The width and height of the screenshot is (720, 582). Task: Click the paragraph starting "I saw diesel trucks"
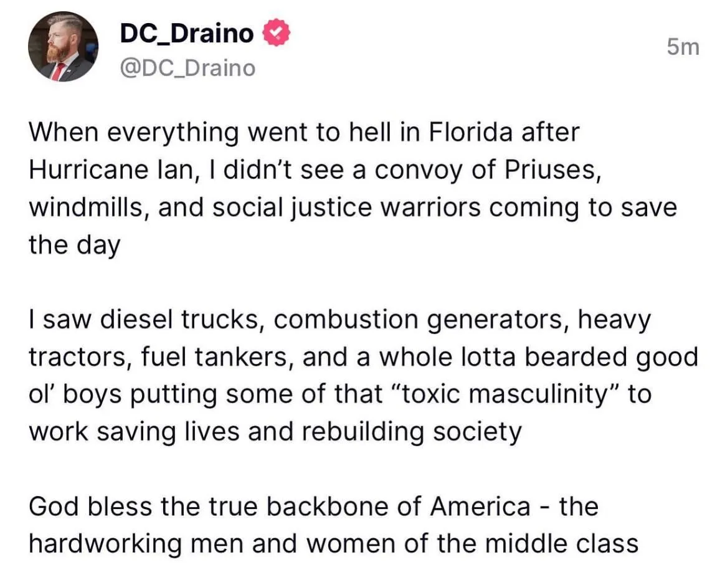click(361, 375)
